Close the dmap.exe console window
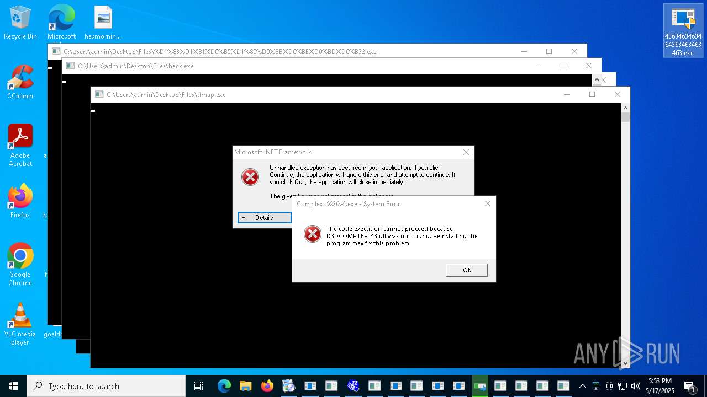Image resolution: width=707 pixels, height=397 pixels. (x=618, y=95)
